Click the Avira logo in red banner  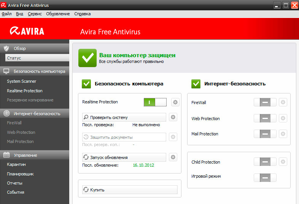pos(27,31)
